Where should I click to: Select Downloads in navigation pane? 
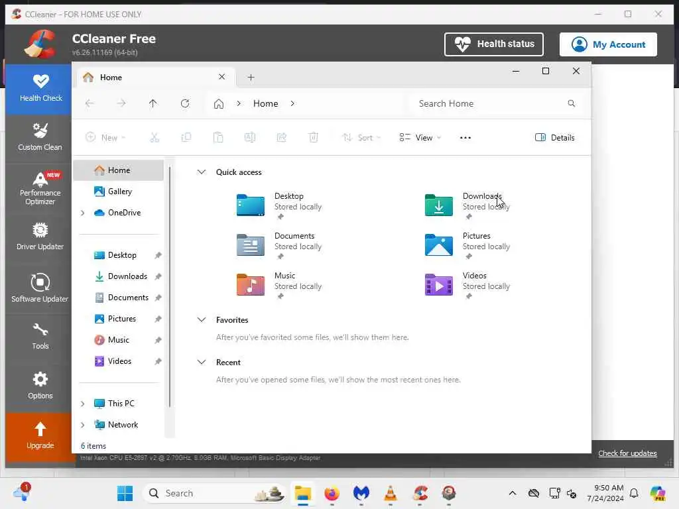point(119,276)
